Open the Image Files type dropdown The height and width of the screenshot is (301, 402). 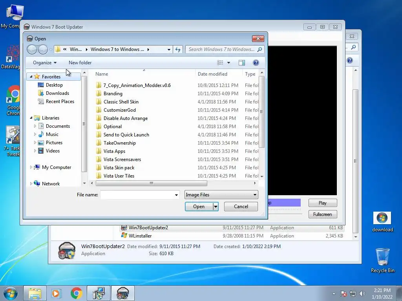point(221,195)
